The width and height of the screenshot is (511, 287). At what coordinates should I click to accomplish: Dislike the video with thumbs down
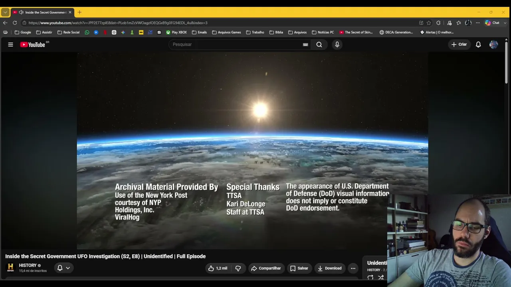pos(238,268)
